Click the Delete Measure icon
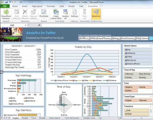Screen dimensions: 153x120 coord(25,14)
